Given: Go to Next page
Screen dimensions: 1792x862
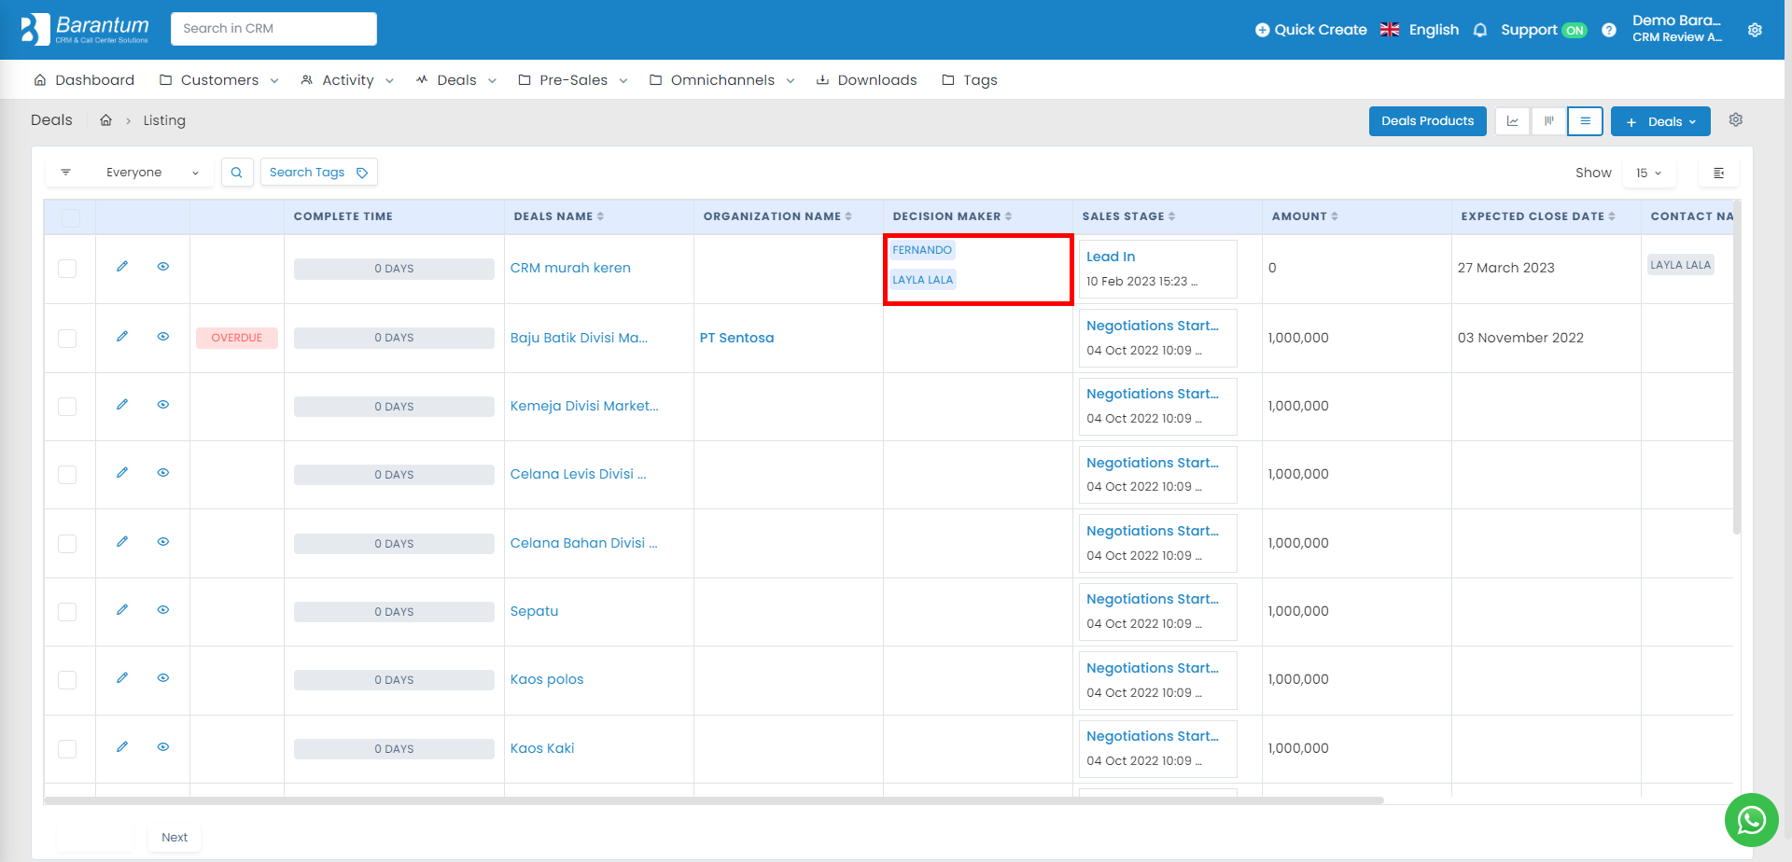Looking at the screenshot, I should click(x=175, y=838).
